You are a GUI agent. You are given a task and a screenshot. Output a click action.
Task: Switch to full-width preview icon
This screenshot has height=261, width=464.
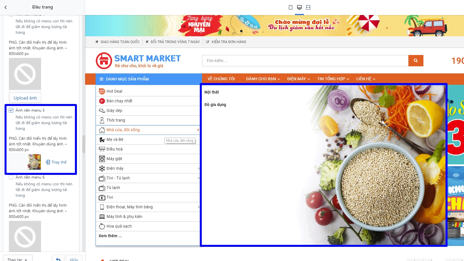click(308, 7)
